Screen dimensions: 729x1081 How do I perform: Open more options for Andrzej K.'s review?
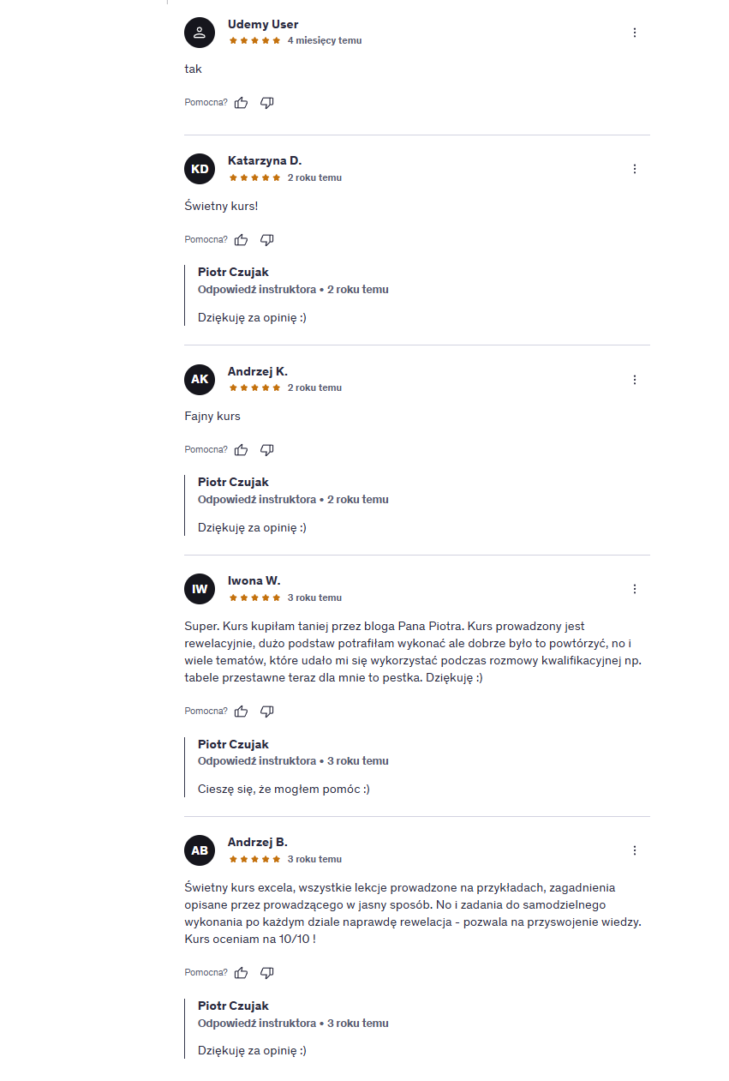(x=635, y=379)
